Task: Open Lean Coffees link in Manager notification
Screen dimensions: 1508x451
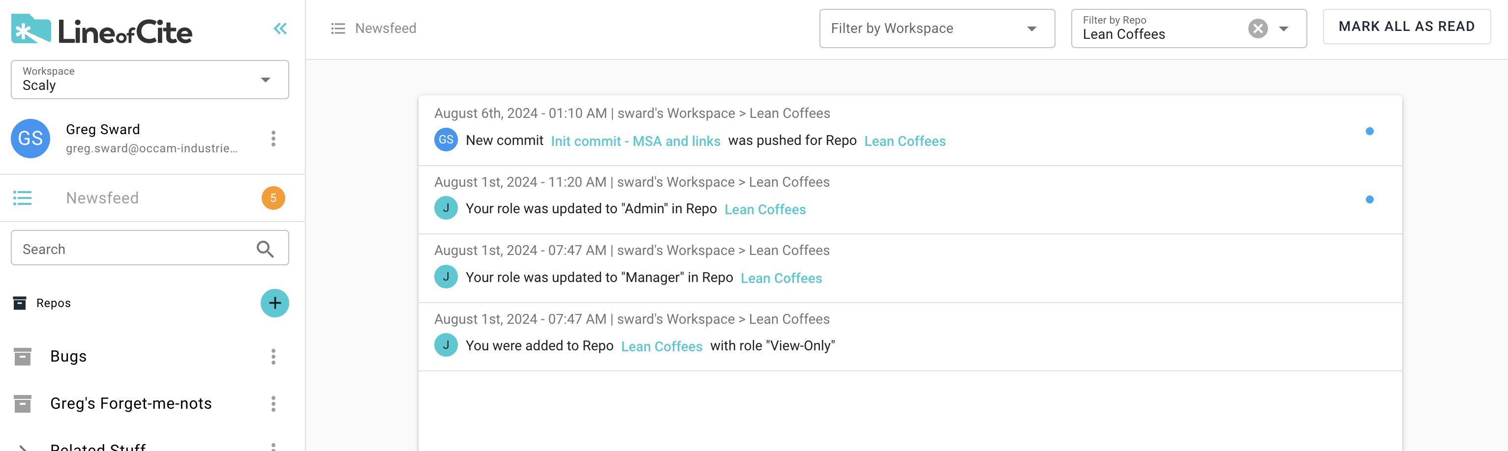Action: [781, 278]
